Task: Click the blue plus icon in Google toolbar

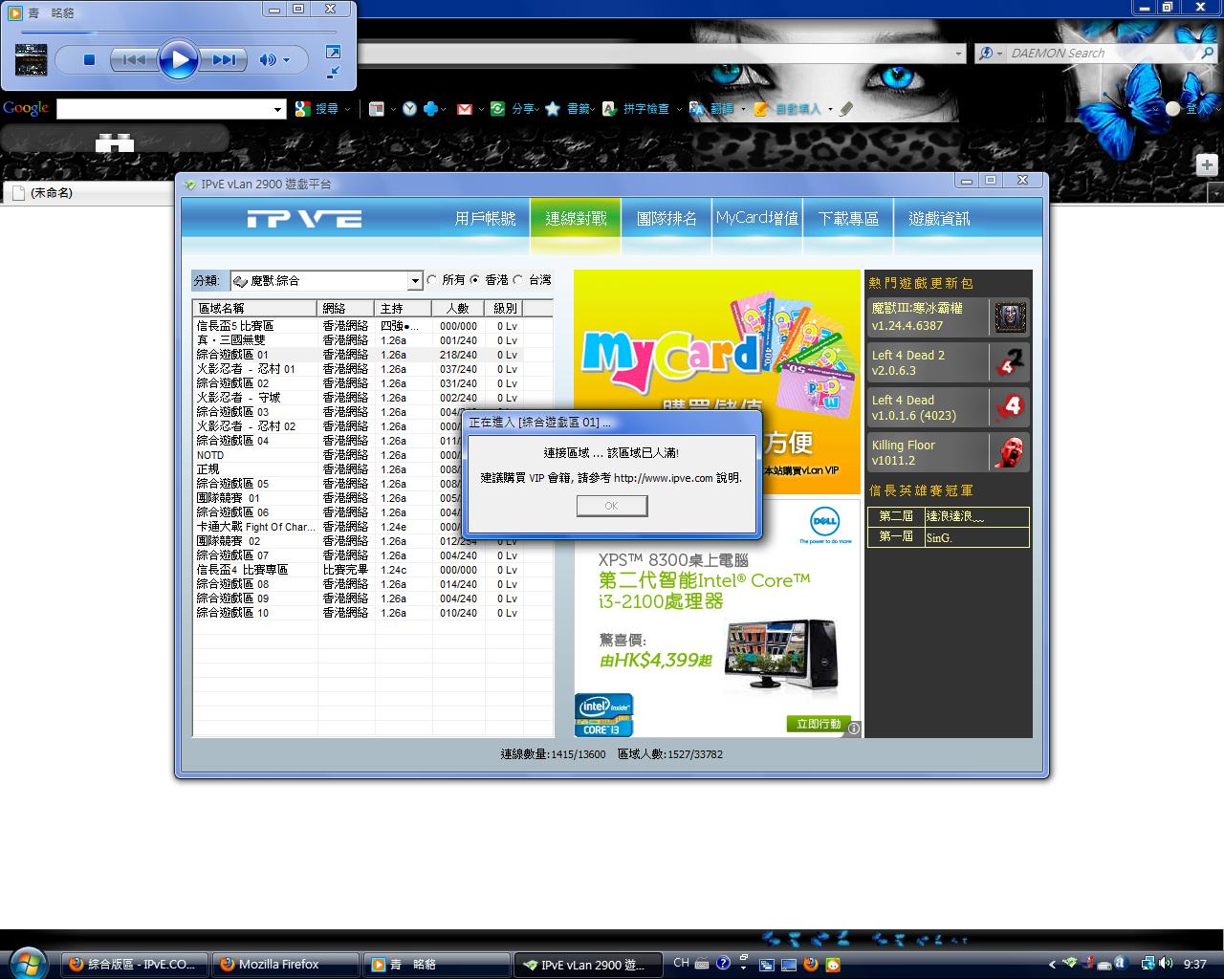Action: (x=430, y=109)
